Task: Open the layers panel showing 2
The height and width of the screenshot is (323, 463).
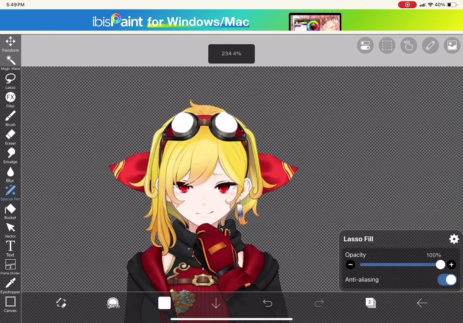Action: point(370,303)
